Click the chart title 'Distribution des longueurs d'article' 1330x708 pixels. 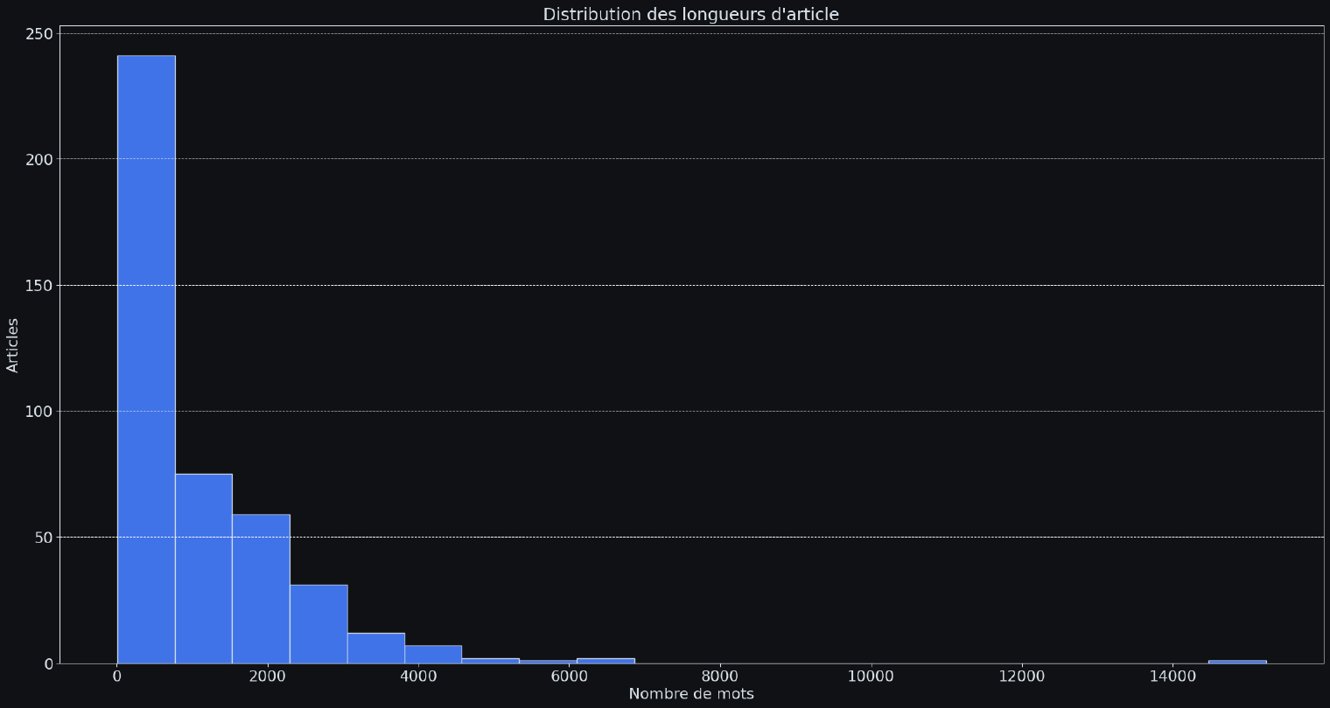pyautogui.click(x=690, y=15)
